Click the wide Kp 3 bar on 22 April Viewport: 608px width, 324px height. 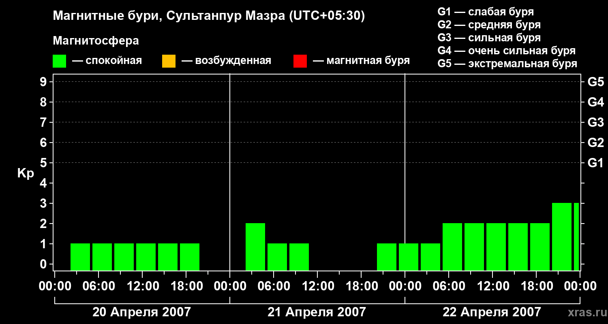click(562, 237)
